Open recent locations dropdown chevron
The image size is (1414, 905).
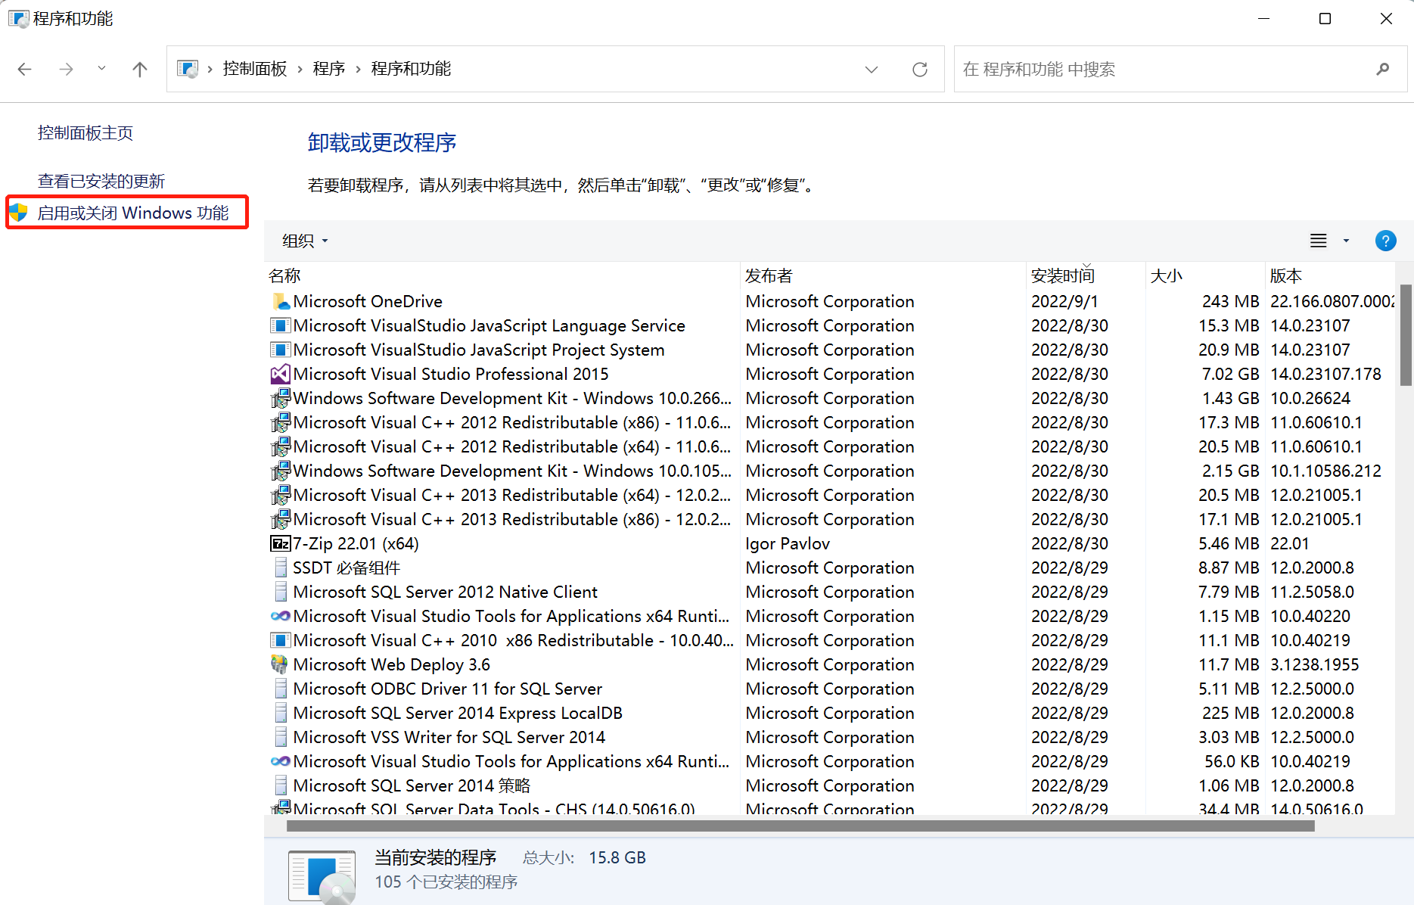(x=101, y=69)
